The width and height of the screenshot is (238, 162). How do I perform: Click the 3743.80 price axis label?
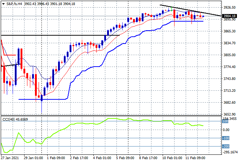point(229,79)
